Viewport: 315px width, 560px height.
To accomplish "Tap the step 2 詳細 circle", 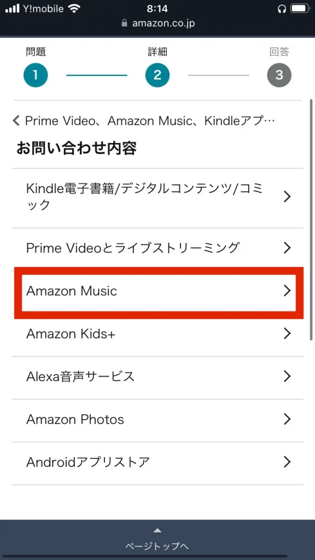I will (x=157, y=75).
